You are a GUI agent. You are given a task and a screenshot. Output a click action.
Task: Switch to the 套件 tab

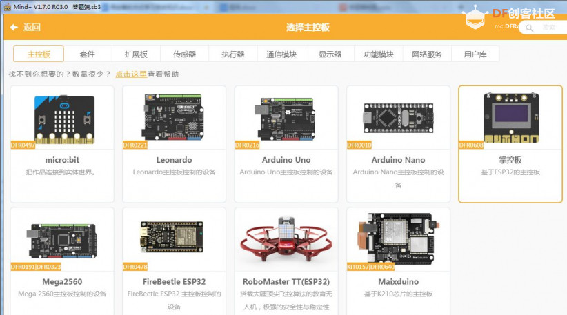pyautogui.click(x=88, y=54)
